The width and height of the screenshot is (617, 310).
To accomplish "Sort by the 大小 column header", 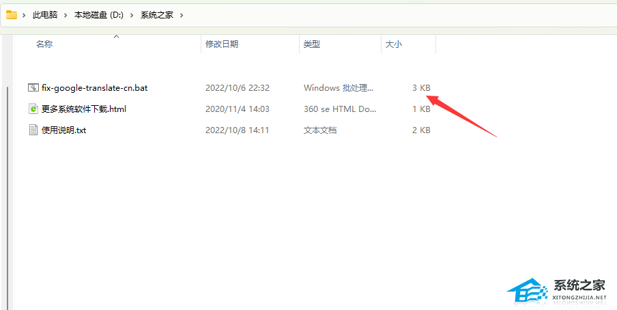I will click(x=394, y=44).
